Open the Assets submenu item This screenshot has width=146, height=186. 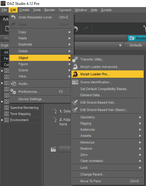click(107, 136)
